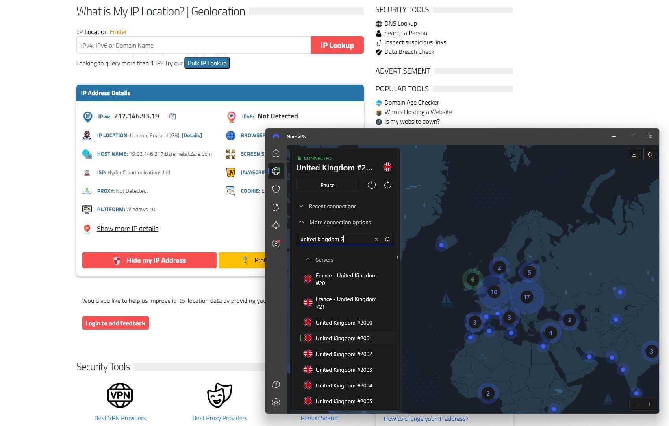Copy the IPv4 address with the copy icon
The image size is (669, 426).
(x=172, y=116)
